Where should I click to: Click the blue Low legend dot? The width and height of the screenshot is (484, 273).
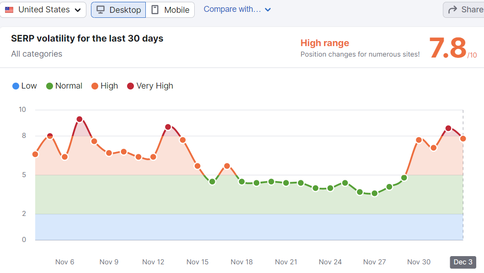coord(16,86)
